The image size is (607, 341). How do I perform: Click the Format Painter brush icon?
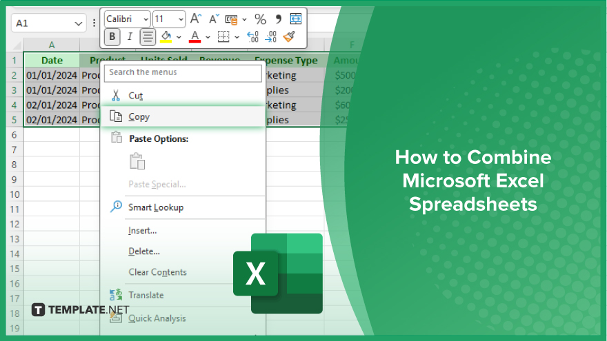289,37
